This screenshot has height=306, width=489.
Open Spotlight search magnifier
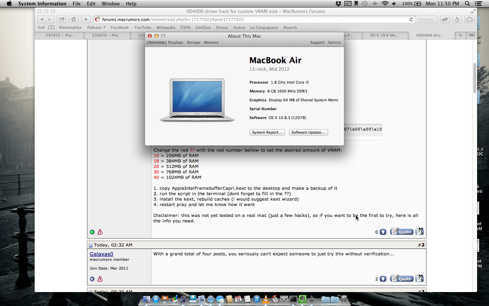click(x=467, y=4)
